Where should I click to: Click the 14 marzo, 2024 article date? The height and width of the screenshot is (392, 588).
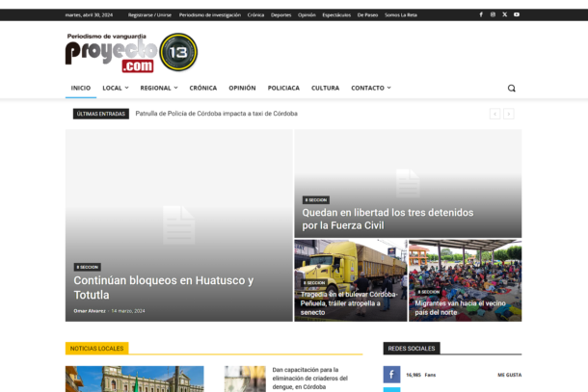pos(128,311)
